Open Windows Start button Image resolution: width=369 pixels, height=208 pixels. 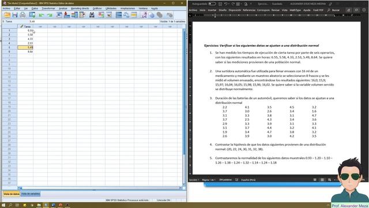3,205
